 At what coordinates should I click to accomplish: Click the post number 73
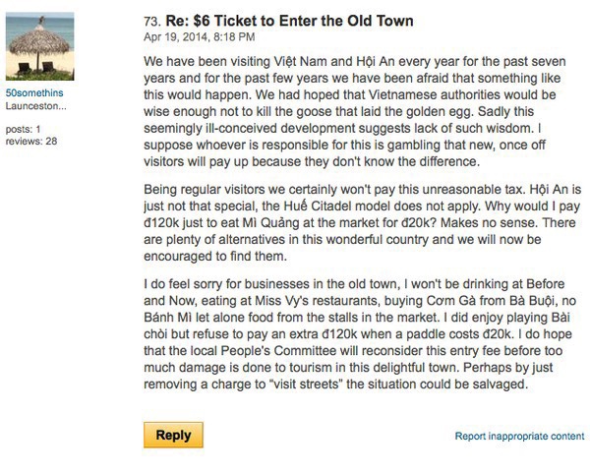151,21
